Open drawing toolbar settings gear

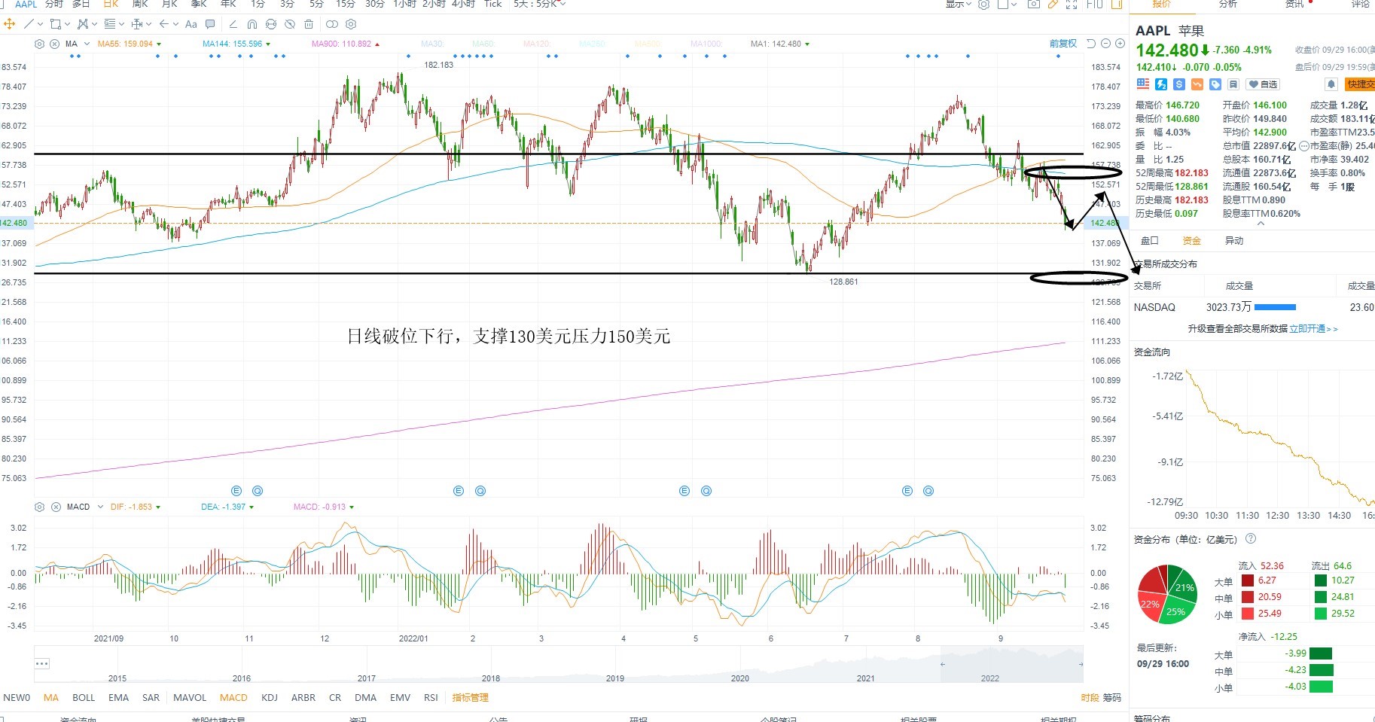350,24
